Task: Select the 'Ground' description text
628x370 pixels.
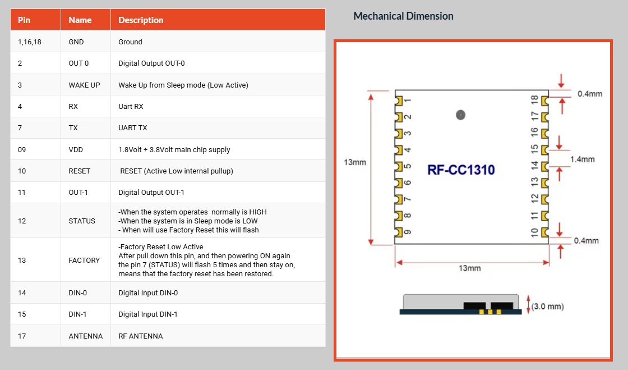Action: (x=130, y=42)
